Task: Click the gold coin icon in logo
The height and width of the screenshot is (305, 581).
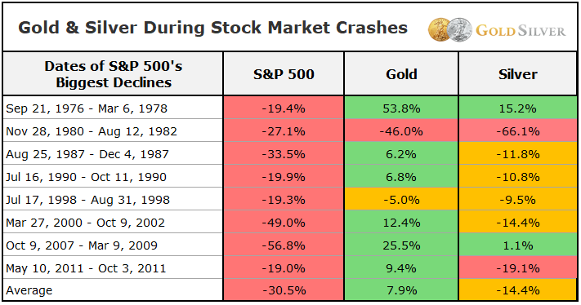Action: [439, 29]
